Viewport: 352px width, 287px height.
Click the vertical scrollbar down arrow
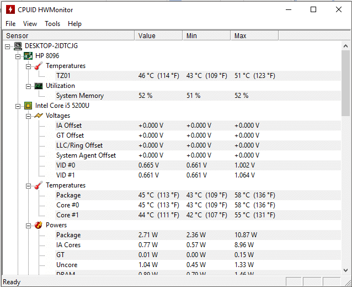click(x=346, y=270)
